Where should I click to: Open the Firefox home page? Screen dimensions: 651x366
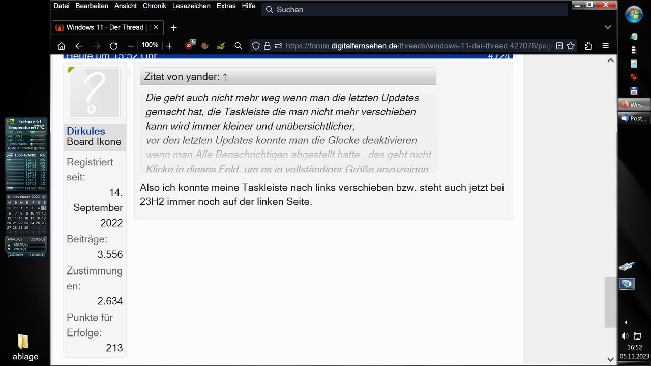point(62,46)
